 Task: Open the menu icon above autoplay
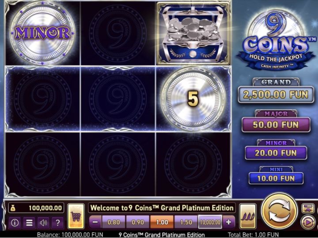tap(308, 208)
